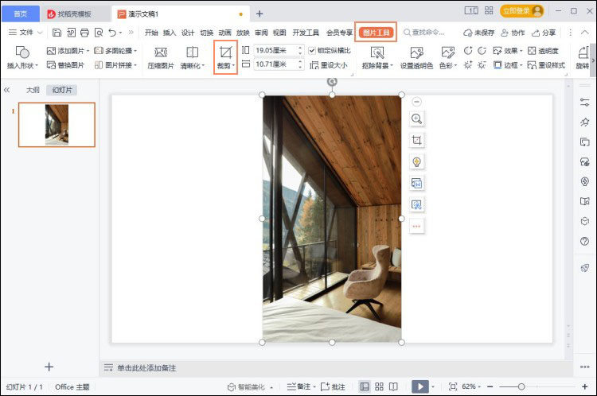Expand Border (边框) dropdown

click(521, 65)
